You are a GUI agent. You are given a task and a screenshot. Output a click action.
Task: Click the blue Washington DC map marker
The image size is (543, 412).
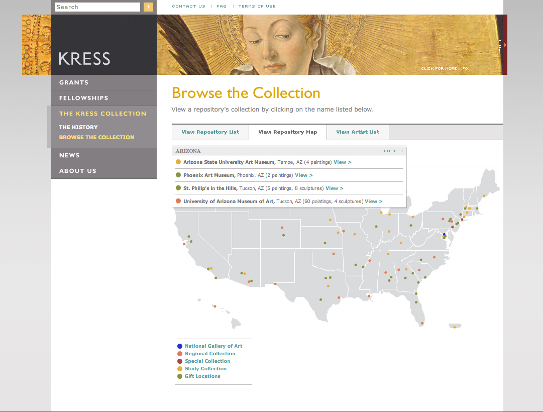(x=445, y=235)
